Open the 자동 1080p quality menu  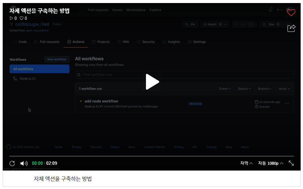point(270,163)
